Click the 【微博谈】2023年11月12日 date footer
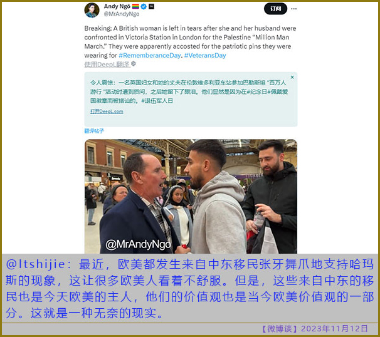The height and width of the screenshot is (337, 380). (x=314, y=329)
